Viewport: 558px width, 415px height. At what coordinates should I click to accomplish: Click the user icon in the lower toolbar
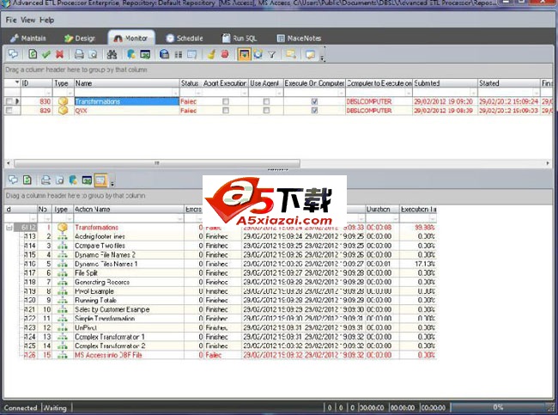73,180
